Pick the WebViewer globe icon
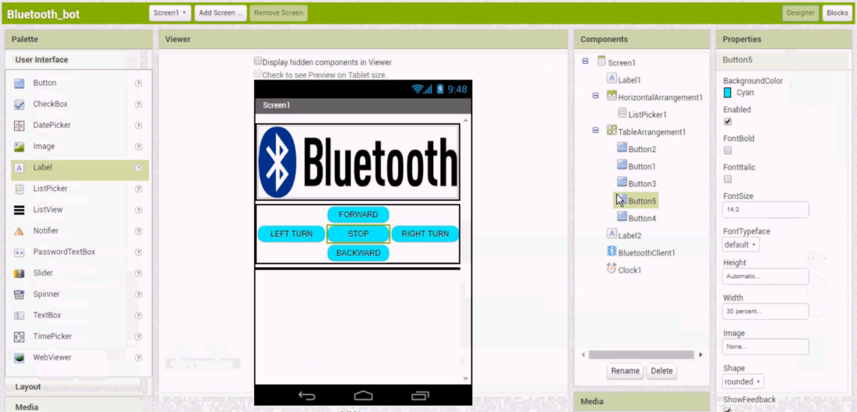The width and height of the screenshot is (857, 412). [19, 358]
